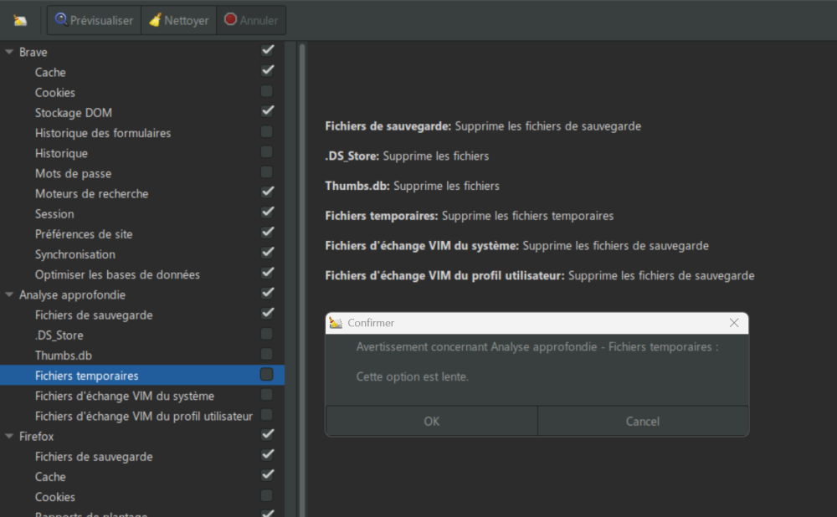Screen dimensions: 837x517
Task: Close the Confirmer dialog with X
Action: click(734, 323)
